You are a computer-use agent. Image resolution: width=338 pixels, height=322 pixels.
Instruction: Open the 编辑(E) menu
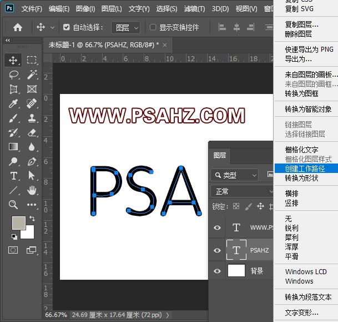(x=59, y=9)
